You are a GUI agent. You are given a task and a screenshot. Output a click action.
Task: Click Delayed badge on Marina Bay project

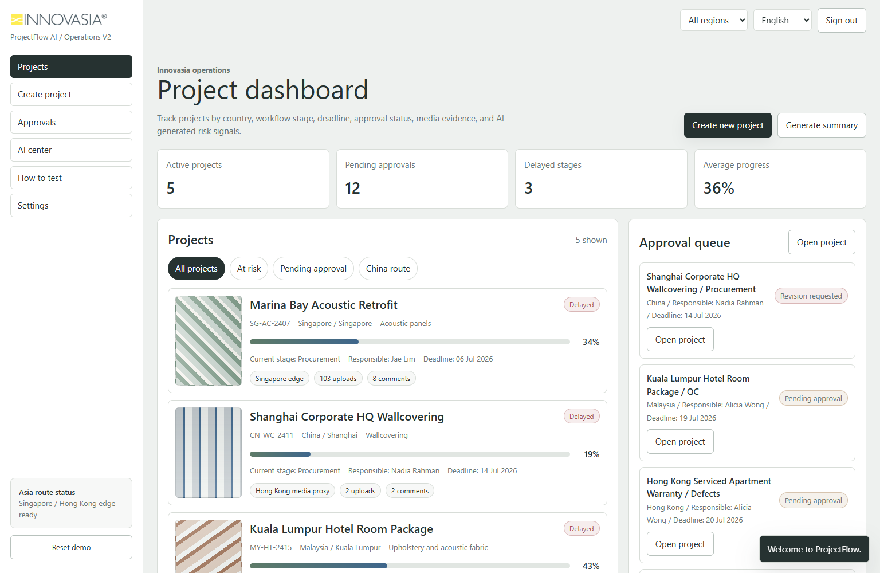[582, 304]
